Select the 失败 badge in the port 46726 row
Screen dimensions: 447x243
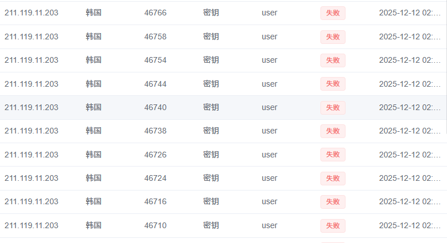click(x=332, y=155)
